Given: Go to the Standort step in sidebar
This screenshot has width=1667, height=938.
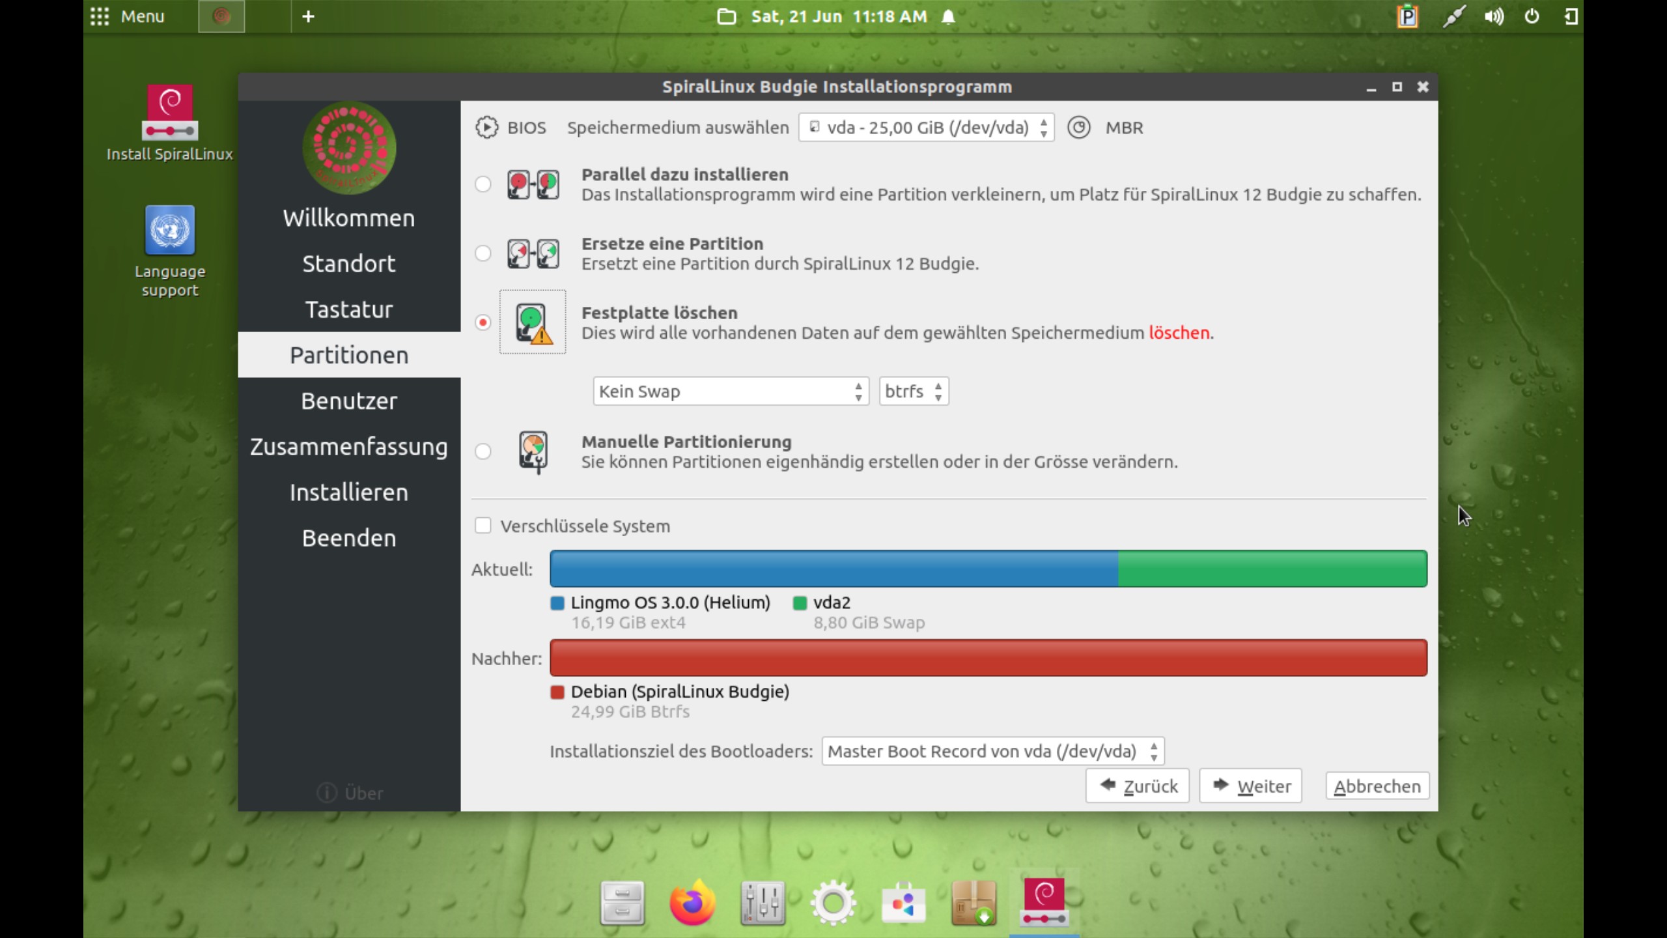Looking at the screenshot, I should coord(349,264).
